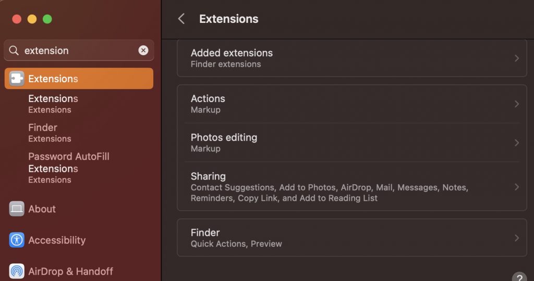Viewport: 534px width, 281px height.
Task: Click the Extensions page title
Action: (228, 19)
